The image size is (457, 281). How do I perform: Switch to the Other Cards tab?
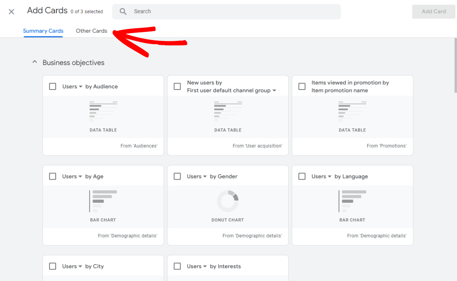pyautogui.click(x=91, y=31)
